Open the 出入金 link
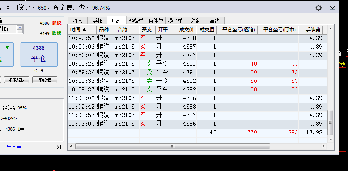This screenshot has height=171, width=348. tap(14, 147)
